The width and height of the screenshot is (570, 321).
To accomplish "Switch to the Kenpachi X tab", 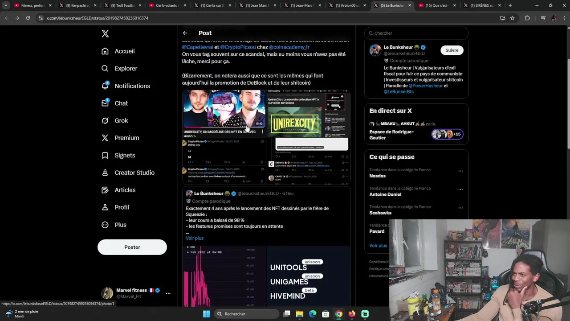I will point(78,5).
